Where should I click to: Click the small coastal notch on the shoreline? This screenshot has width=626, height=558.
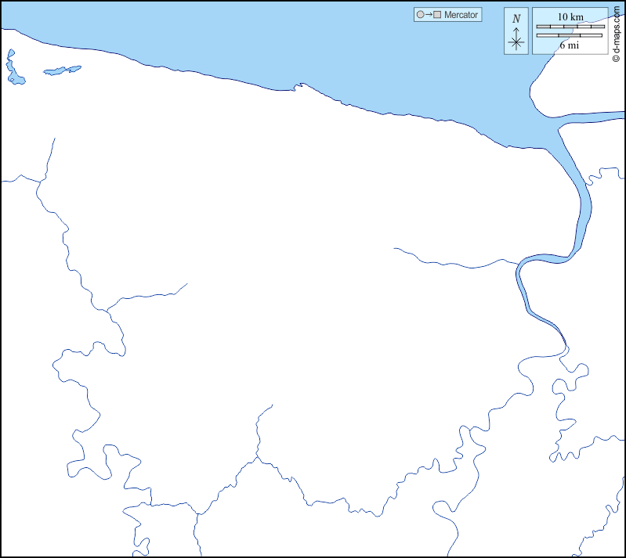click(296, 86)
